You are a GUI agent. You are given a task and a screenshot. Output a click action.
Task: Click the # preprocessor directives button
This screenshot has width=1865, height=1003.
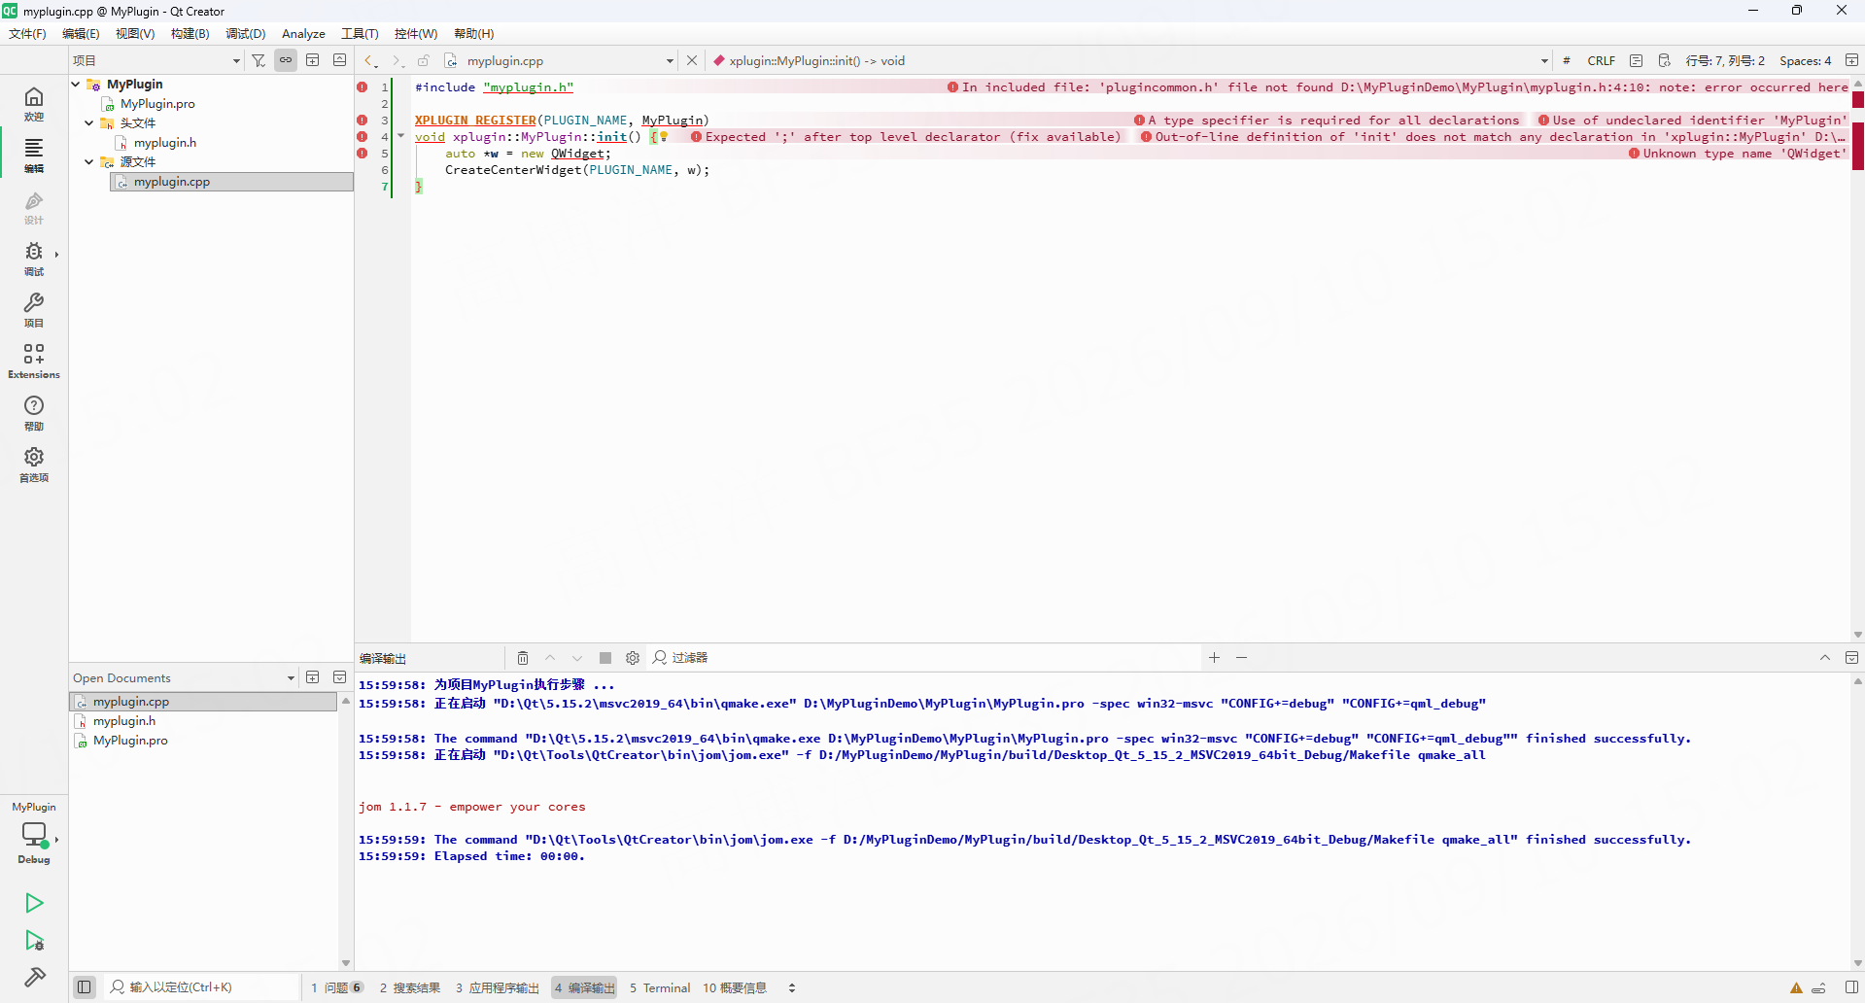click(x=1567, y=60)
